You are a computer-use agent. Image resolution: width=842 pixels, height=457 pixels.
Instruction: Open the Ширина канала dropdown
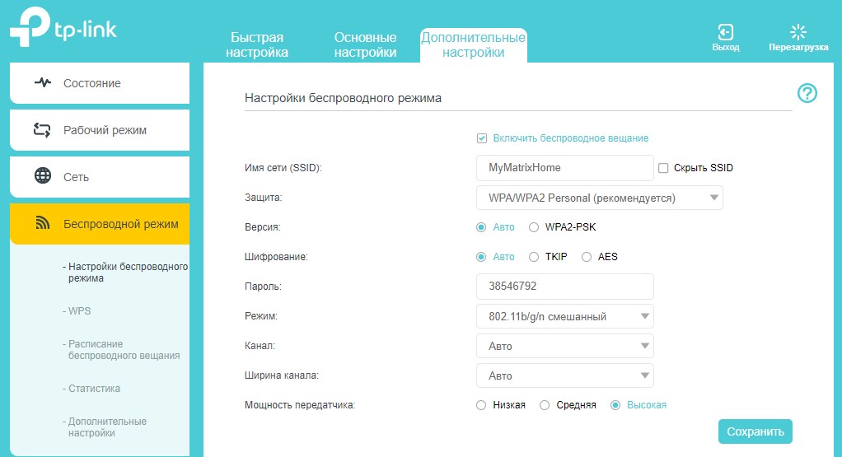point(565,375)
